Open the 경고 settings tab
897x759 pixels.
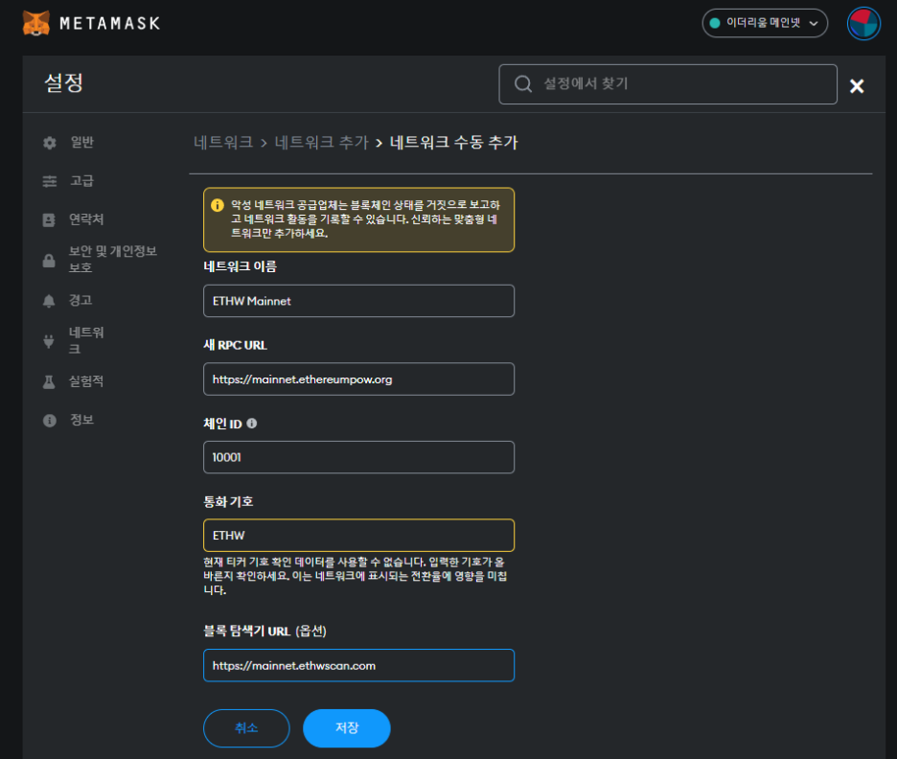click(80, 300)
